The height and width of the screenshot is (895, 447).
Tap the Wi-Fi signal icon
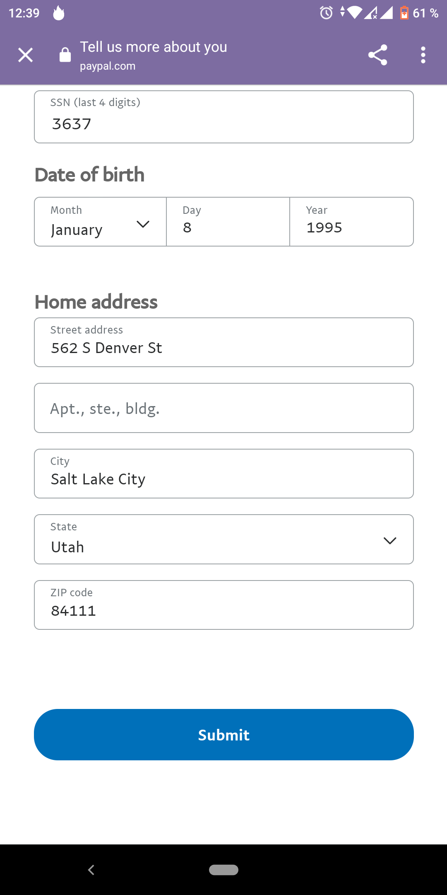tap(354, 13)
